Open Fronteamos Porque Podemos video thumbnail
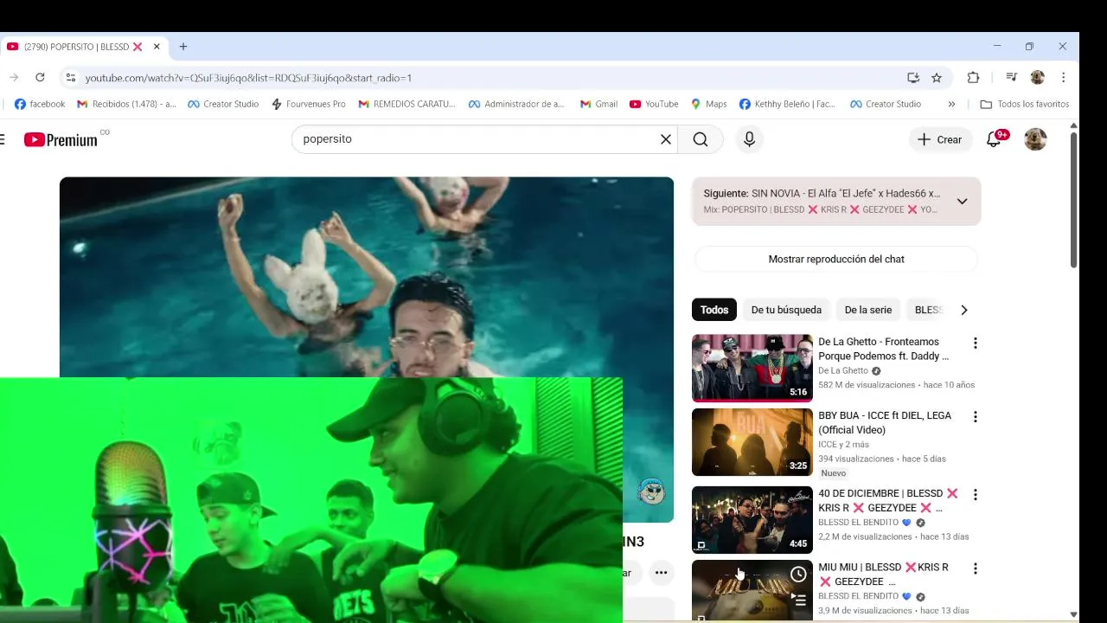 [752, 369]
